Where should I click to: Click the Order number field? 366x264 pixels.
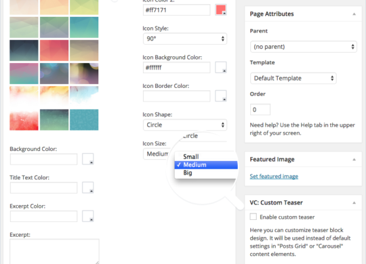point(260,110)
